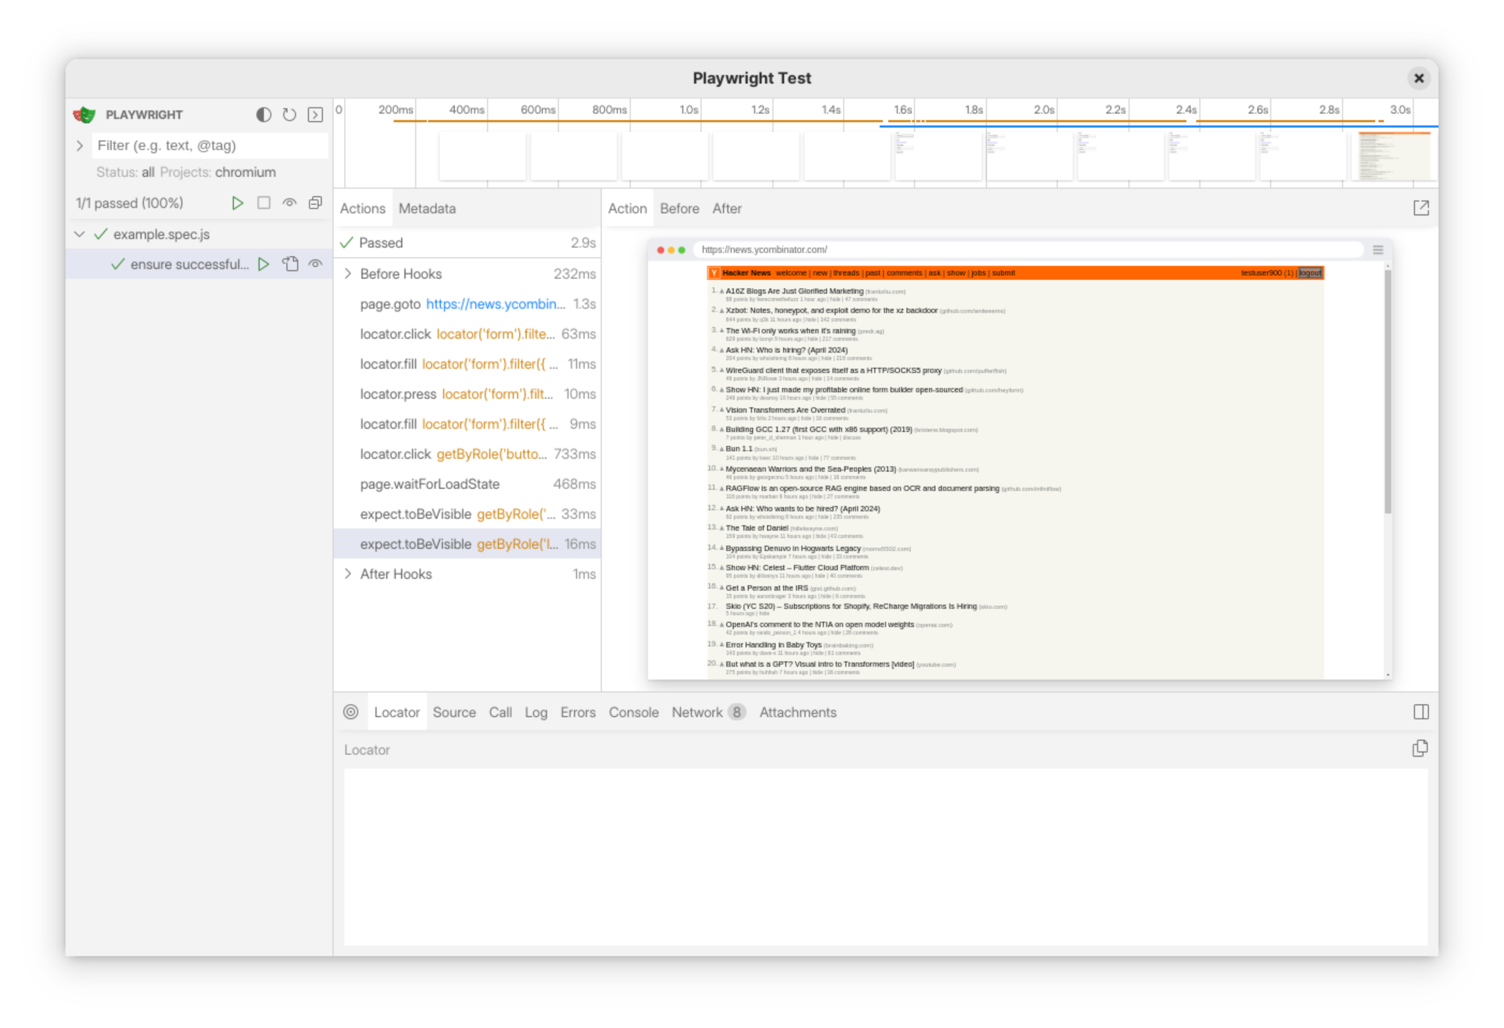The image size is (1504, 1028).
Task: Switch to the Before snapshot tab
Action: [x=680, y=208]
